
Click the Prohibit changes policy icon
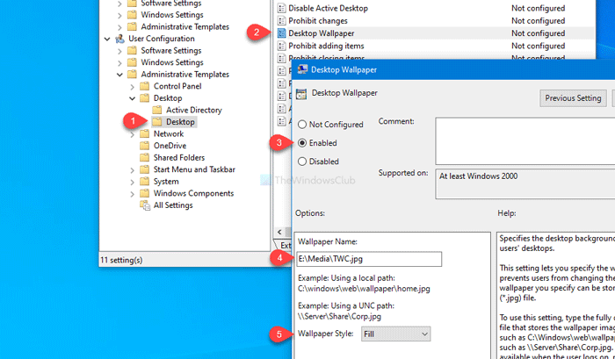281,21
